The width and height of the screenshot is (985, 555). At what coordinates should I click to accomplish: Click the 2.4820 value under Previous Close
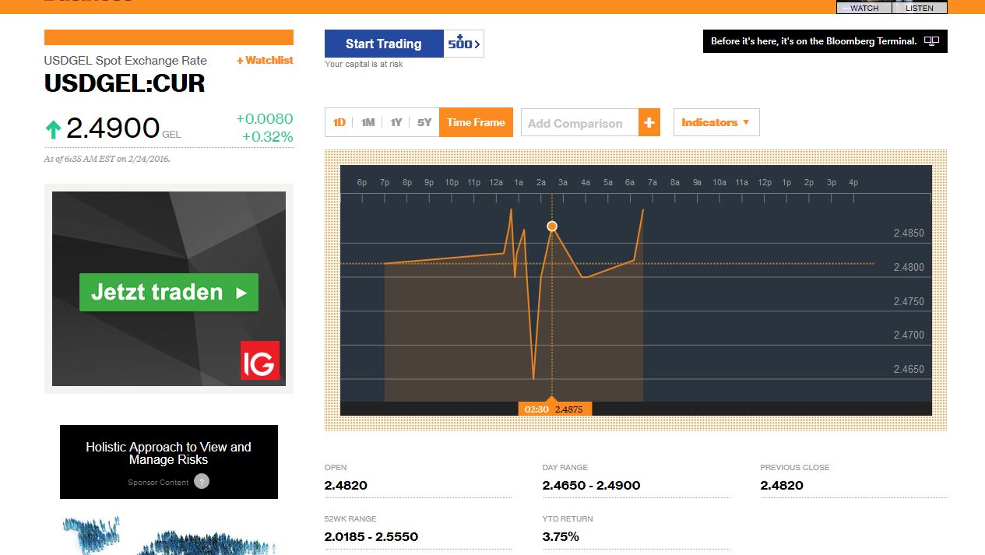pos(782,485)
